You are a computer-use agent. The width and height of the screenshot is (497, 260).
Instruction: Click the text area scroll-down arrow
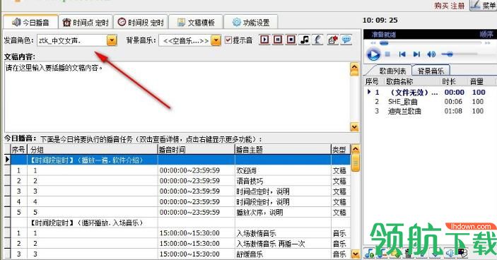354,126
